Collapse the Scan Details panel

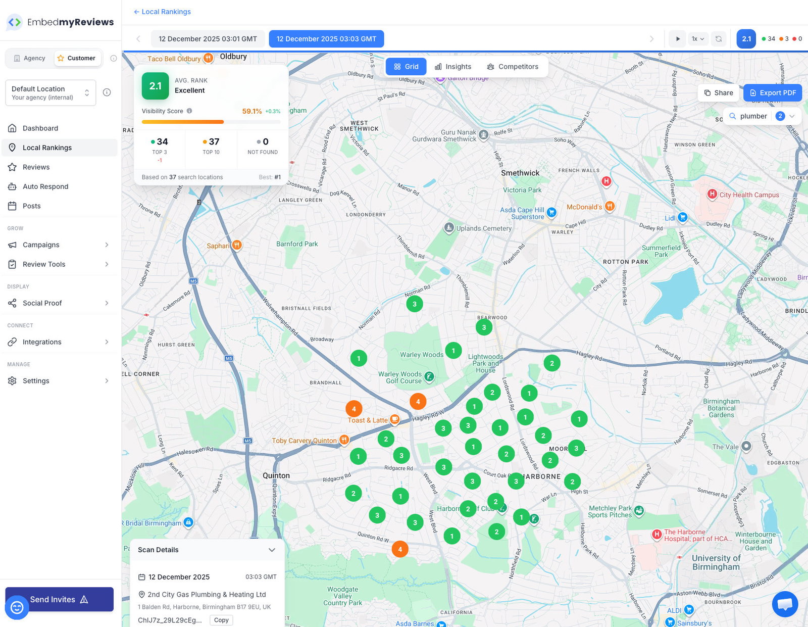[272, 550]
